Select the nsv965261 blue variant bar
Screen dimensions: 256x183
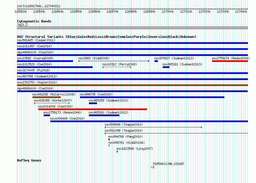pyautogui.click(x=166, y=67)
